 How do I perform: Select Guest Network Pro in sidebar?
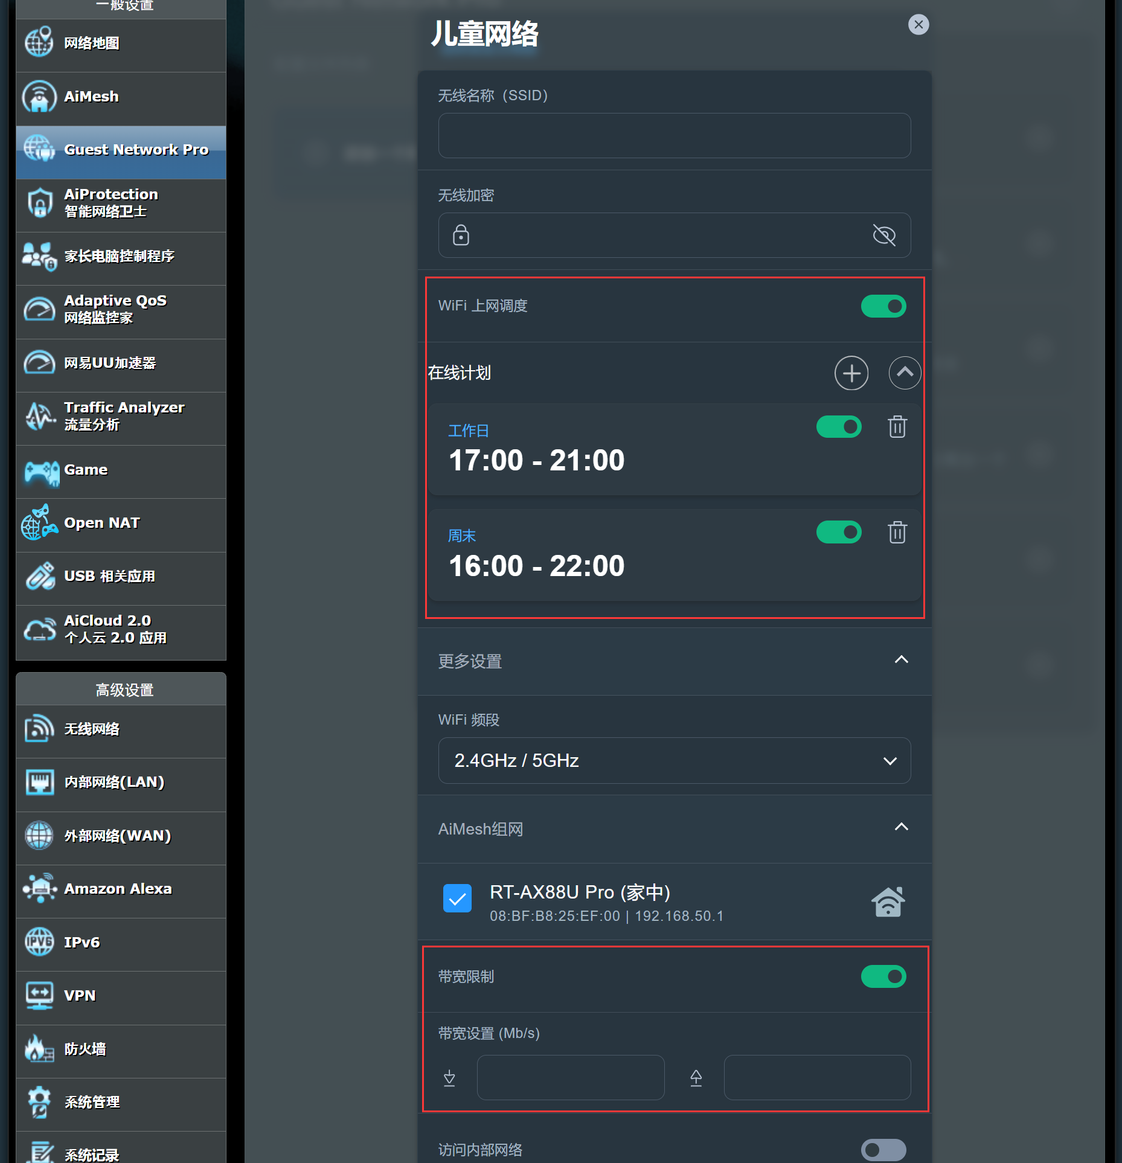click(x=121, y=152)
